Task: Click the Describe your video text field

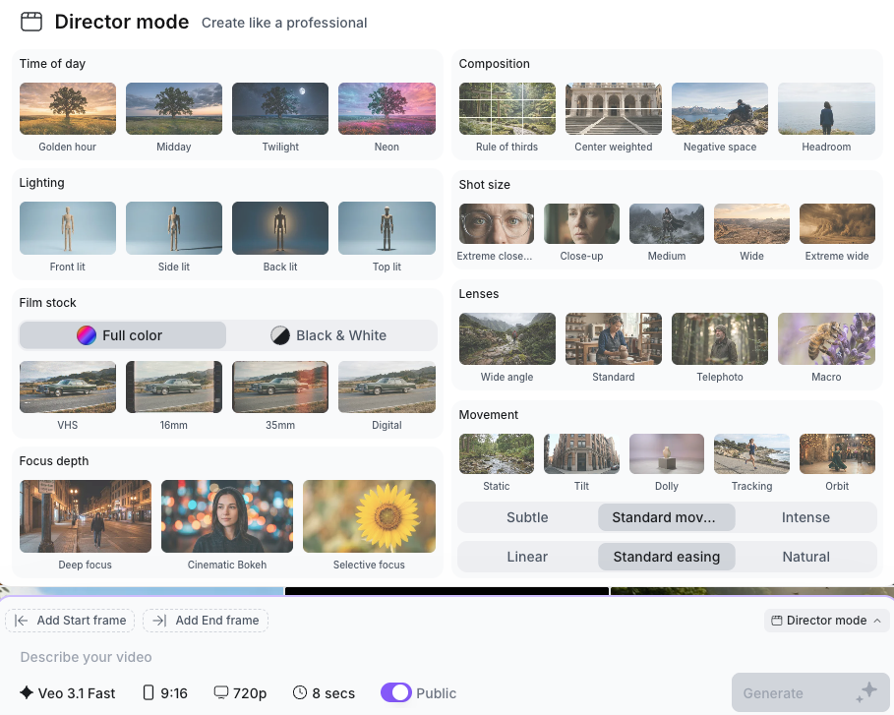Action: click(x=393, y=657)
